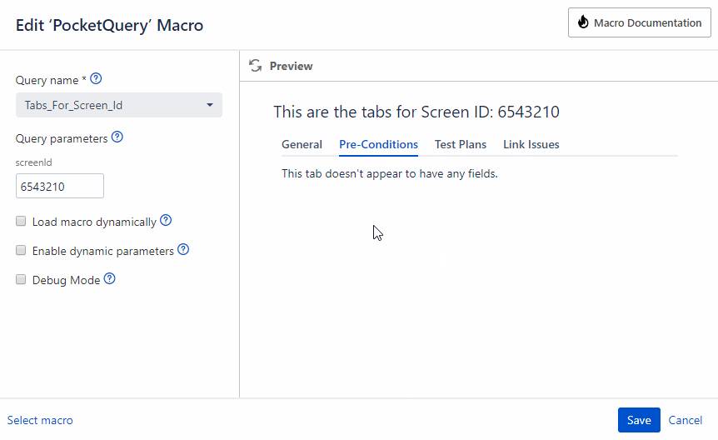Go to the Link Issues tab
This screenshot has width=718, height=440.
[531, 144]
